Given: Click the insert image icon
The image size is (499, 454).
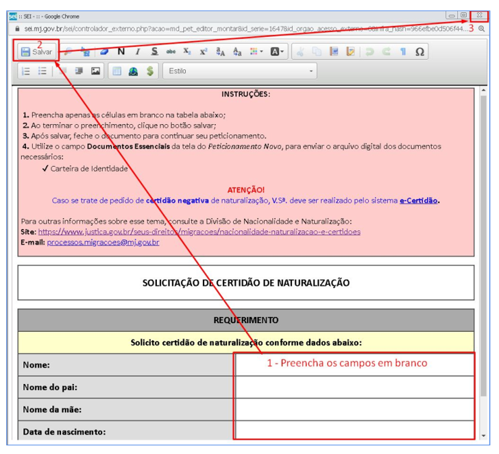Looking at the screenshot, I should (x=95, y=71).
